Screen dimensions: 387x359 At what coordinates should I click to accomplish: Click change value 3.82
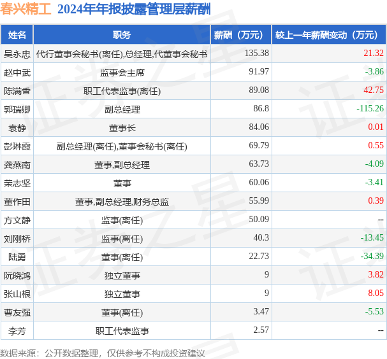pos(376,275)
